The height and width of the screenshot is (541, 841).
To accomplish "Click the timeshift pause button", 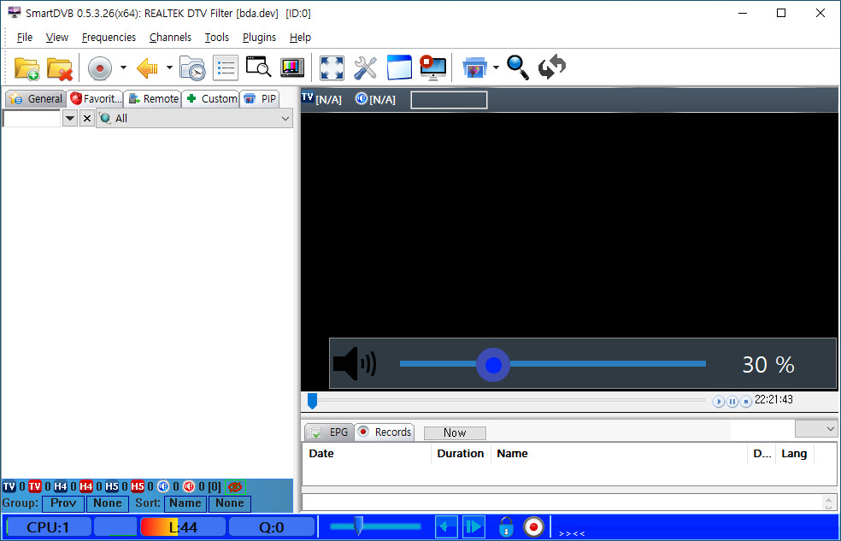I will [732, 401].
